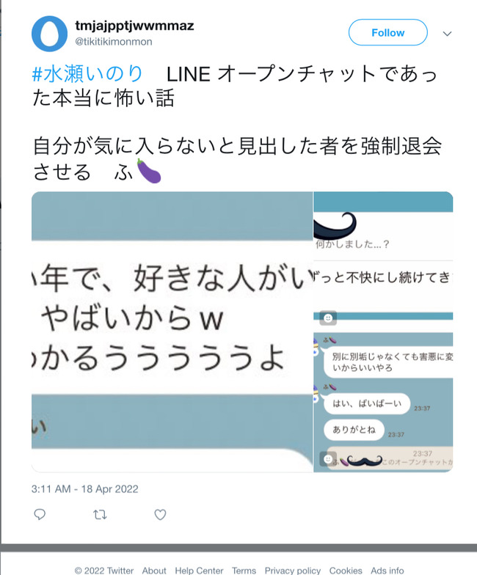Retweet this post using the arrows icon
Screen dimensions: 477x575
pyautogui.click(x=100, y=515)
